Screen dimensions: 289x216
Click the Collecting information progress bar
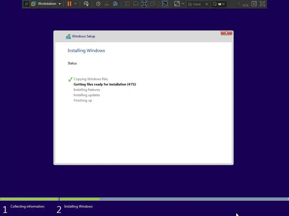pyautogui.click(x=29, y=199)
